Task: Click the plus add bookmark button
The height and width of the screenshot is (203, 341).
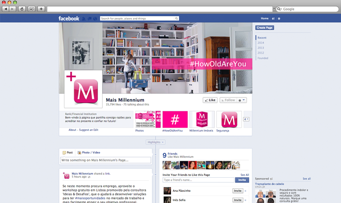Action: [41, 9]
